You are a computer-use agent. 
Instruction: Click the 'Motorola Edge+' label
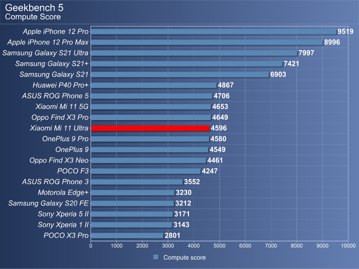tap(63, 193)
